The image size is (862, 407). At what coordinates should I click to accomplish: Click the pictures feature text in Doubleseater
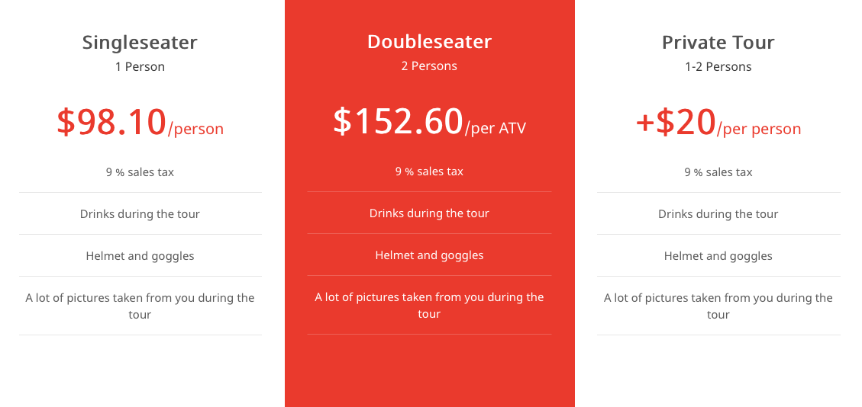pyautogui.click(x=429, y=306)
